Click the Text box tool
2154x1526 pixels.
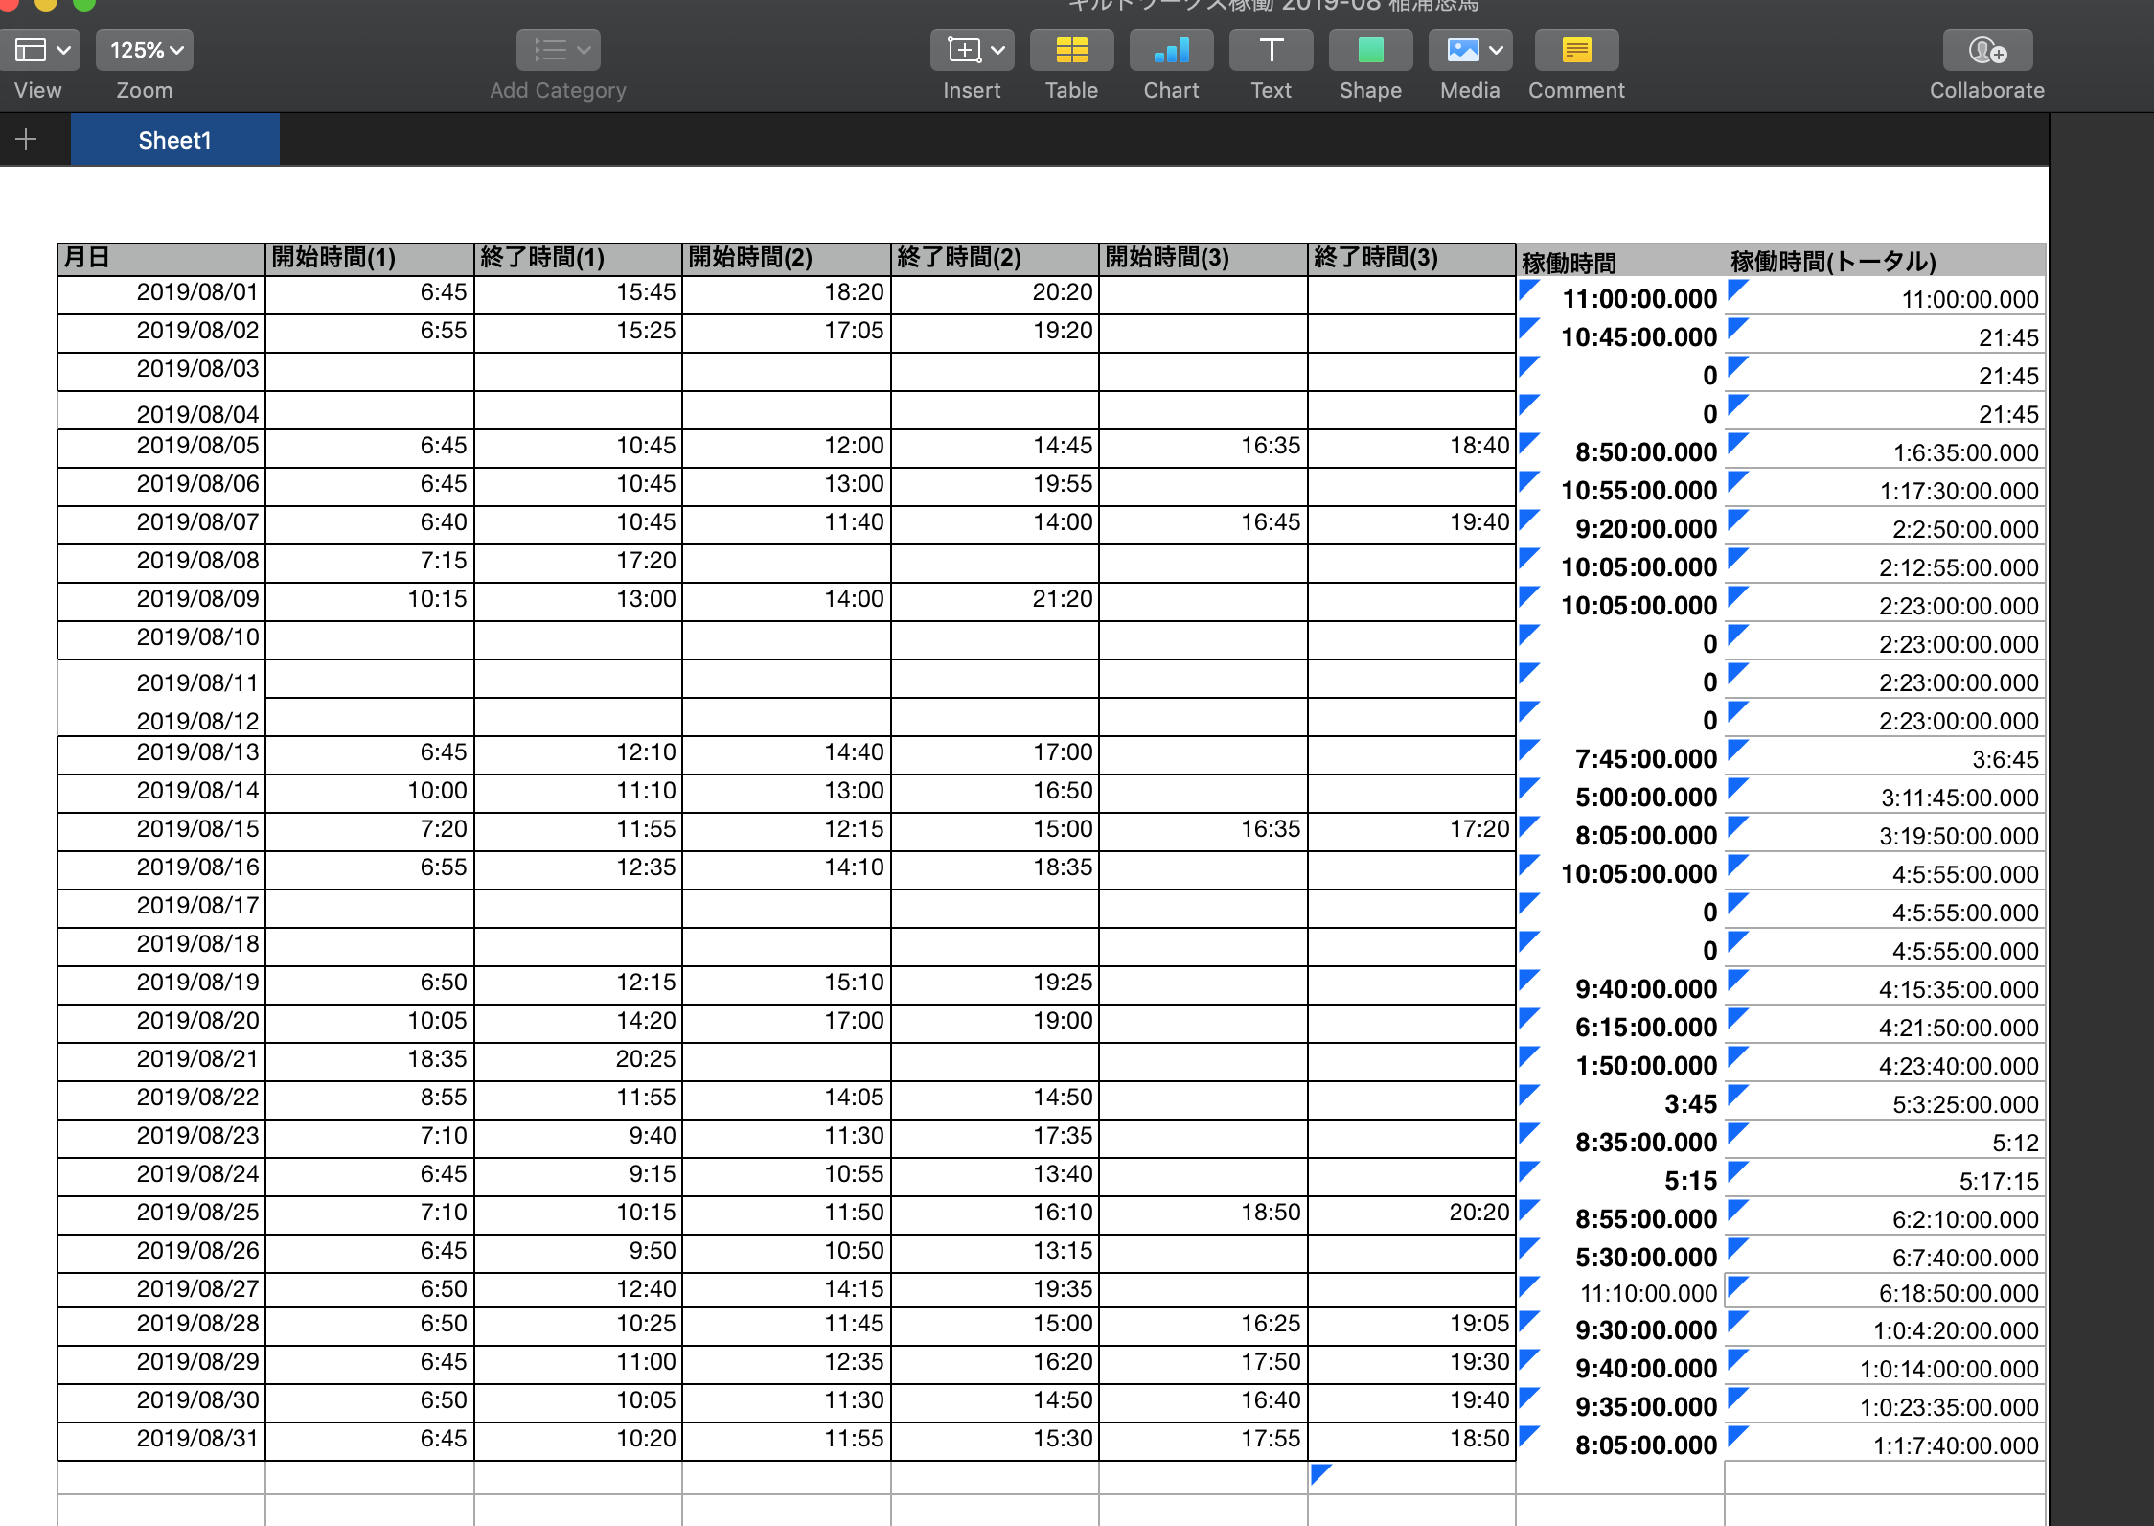click(x=1271, y=50)
